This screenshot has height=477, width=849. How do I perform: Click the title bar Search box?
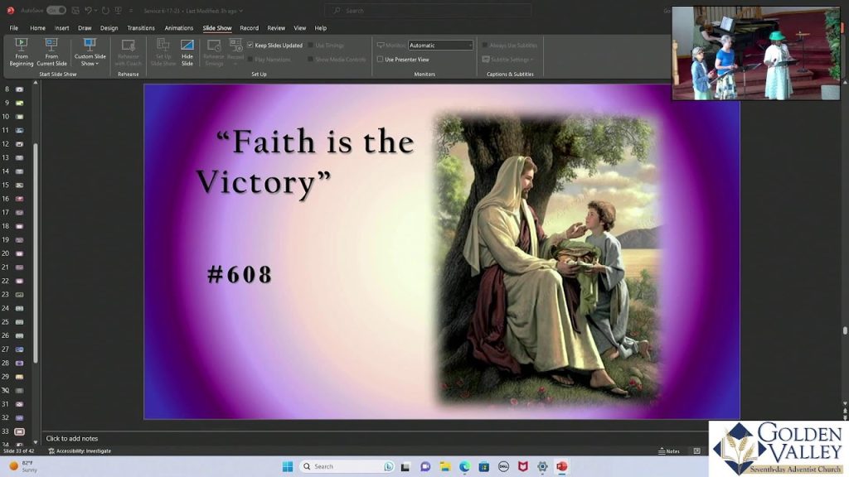pos(428,10)
